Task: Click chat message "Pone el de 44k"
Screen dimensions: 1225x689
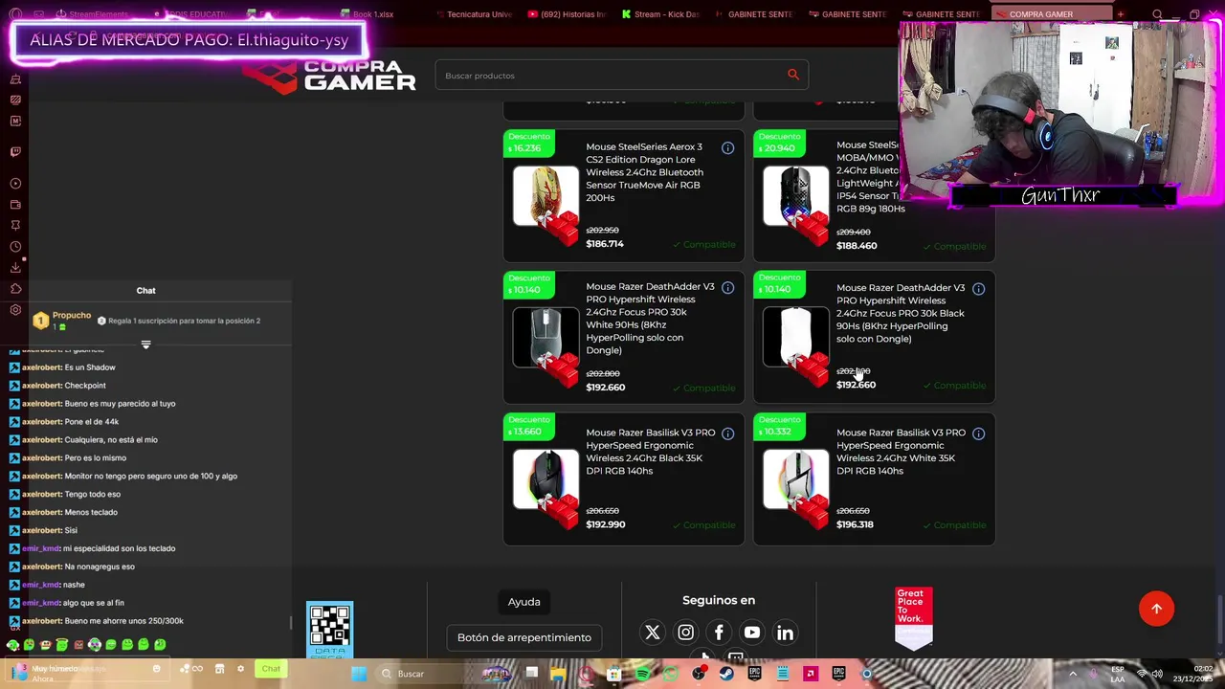Action: click(x=92, y=422)
